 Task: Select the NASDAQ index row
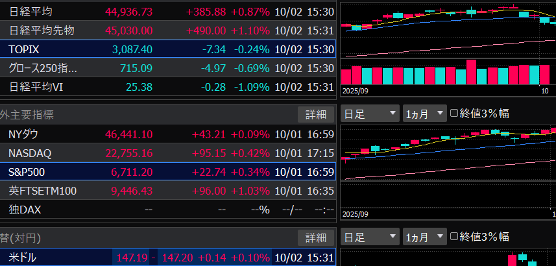(x=167, y=153)
